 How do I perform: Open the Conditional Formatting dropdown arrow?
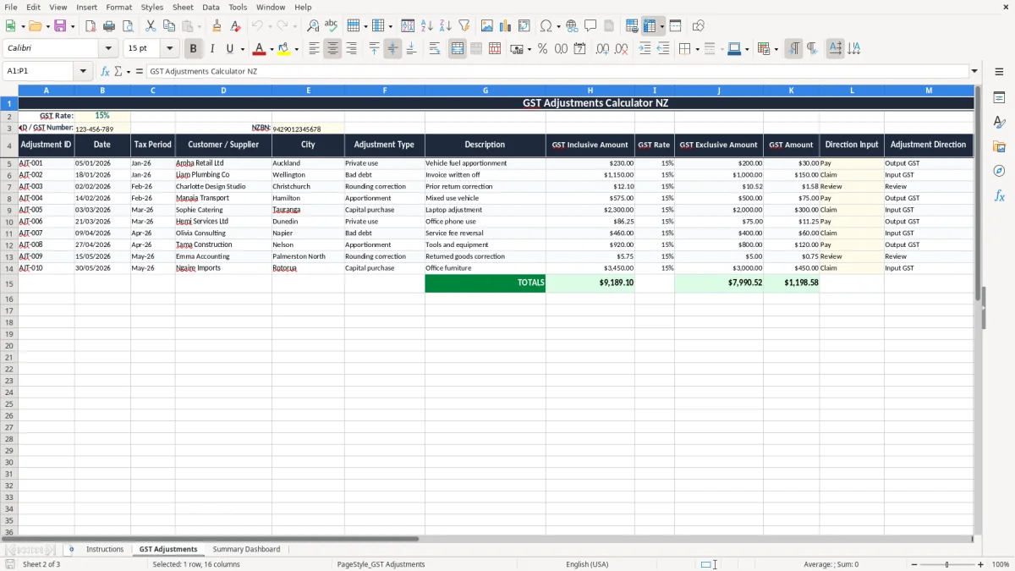coord(776,49)
